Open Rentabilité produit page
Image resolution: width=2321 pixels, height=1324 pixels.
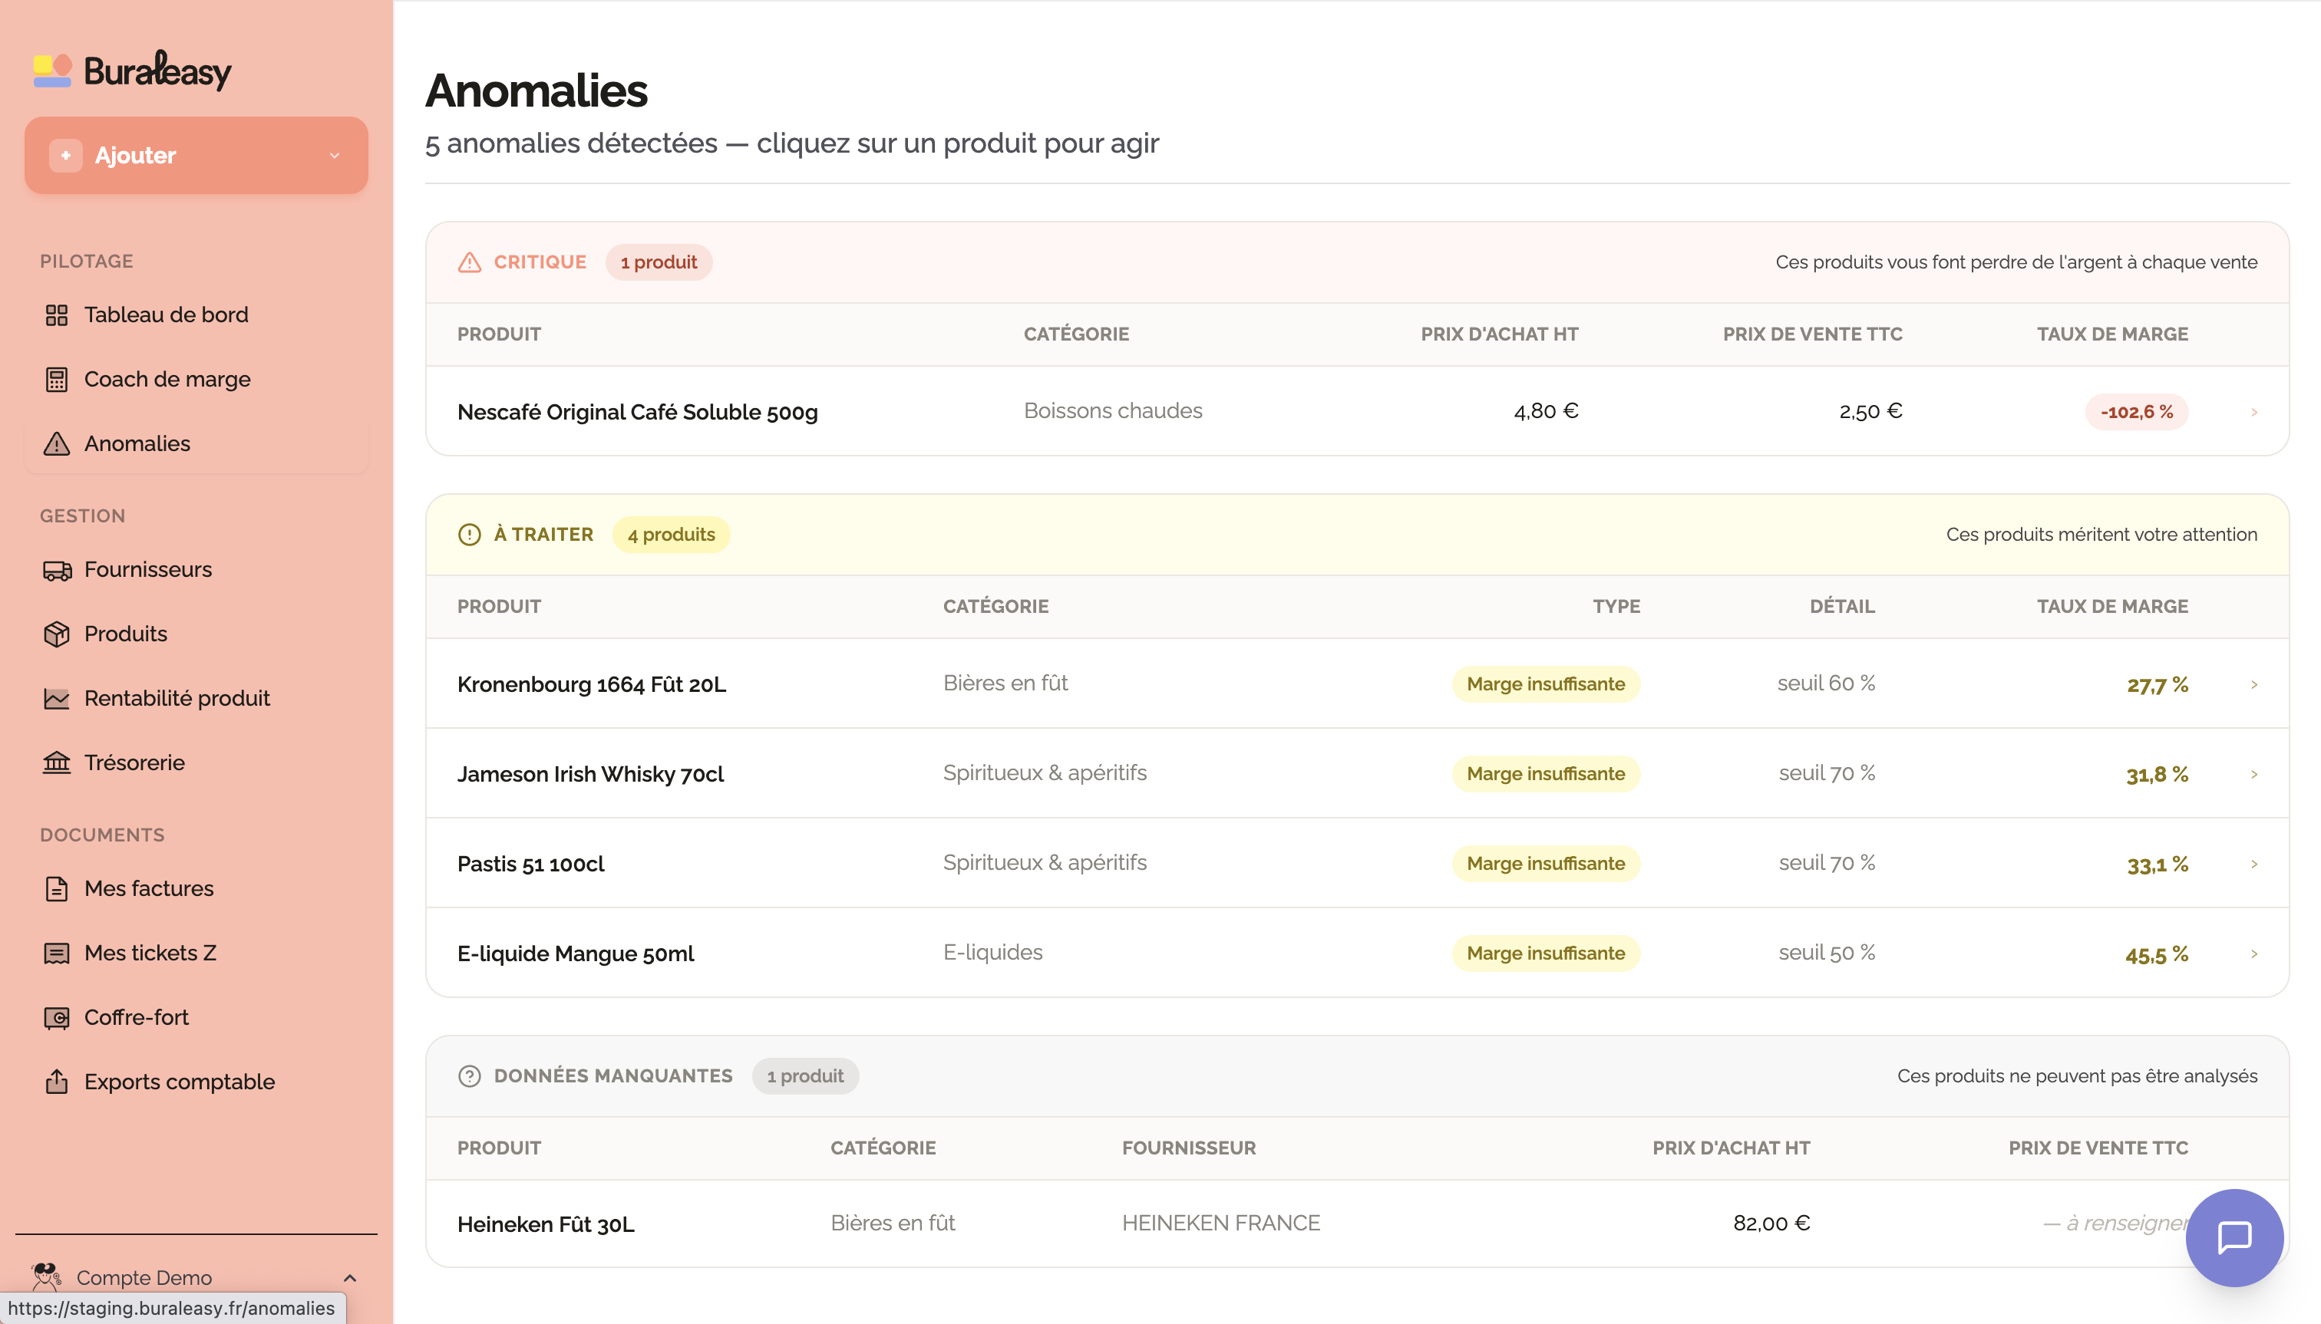(x=196, y=698)
